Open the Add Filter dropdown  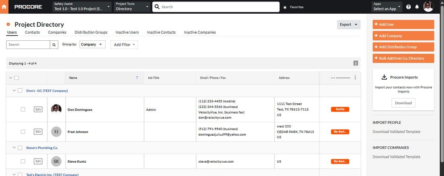(124, 44)
